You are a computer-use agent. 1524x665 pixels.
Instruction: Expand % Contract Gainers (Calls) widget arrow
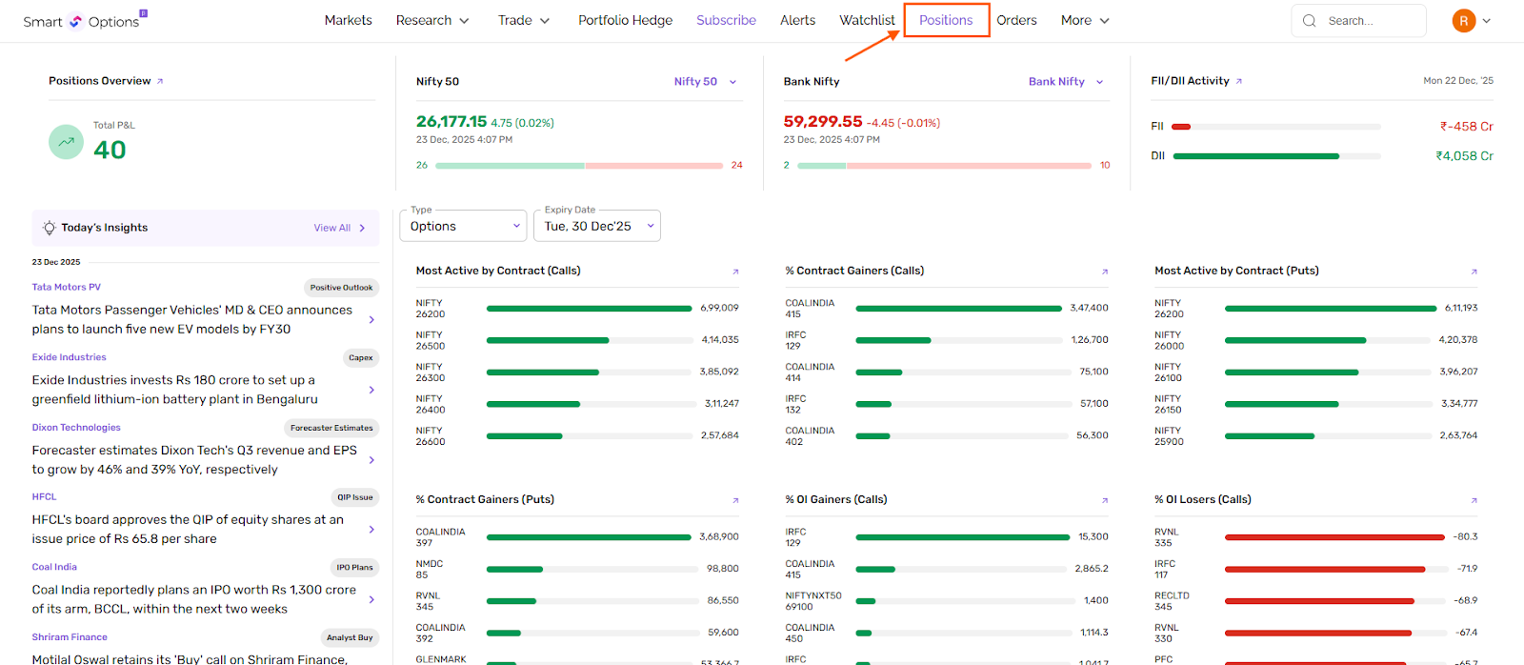click(1105, 272)
